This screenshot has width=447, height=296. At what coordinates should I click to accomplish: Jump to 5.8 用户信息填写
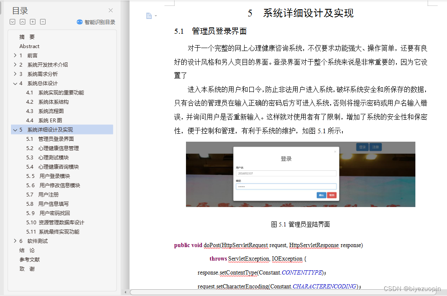[47, 204]
